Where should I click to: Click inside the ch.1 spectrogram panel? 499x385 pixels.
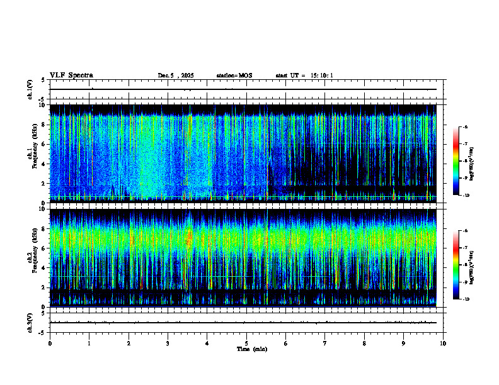pyautogui.click(x=243, y=153)
